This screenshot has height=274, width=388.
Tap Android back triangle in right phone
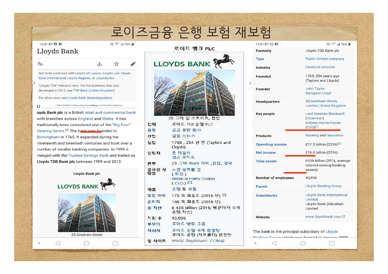274,243
